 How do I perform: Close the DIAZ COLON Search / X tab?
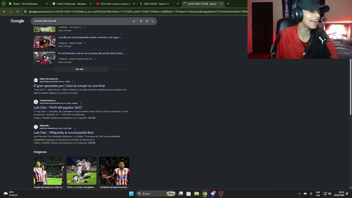[x=178, y=4]
